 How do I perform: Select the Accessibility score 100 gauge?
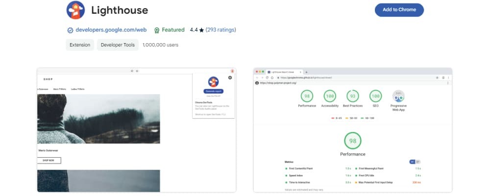329,96
